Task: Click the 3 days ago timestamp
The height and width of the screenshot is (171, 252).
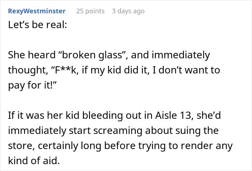Action: [128, 11]
